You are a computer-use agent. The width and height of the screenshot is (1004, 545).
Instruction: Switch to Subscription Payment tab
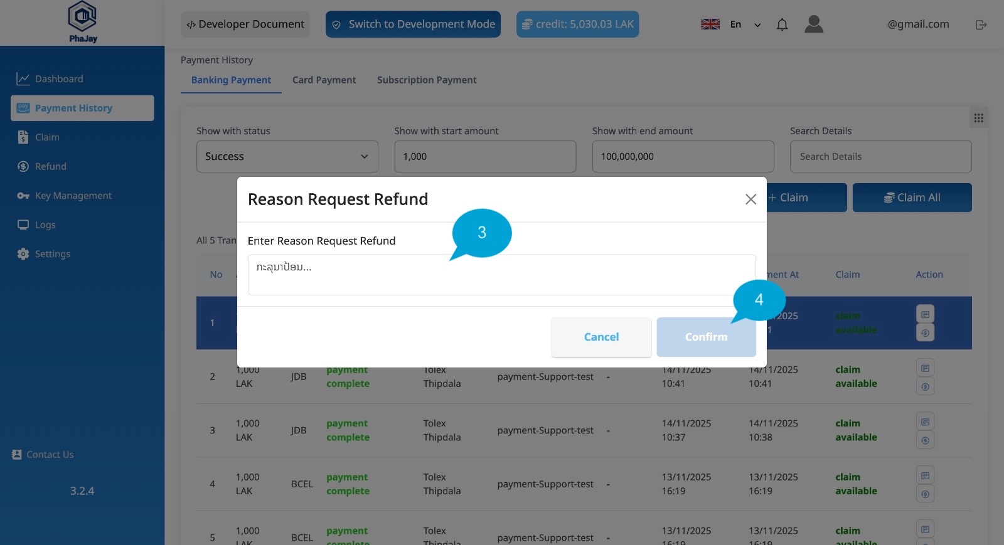(x=427, y=80)
